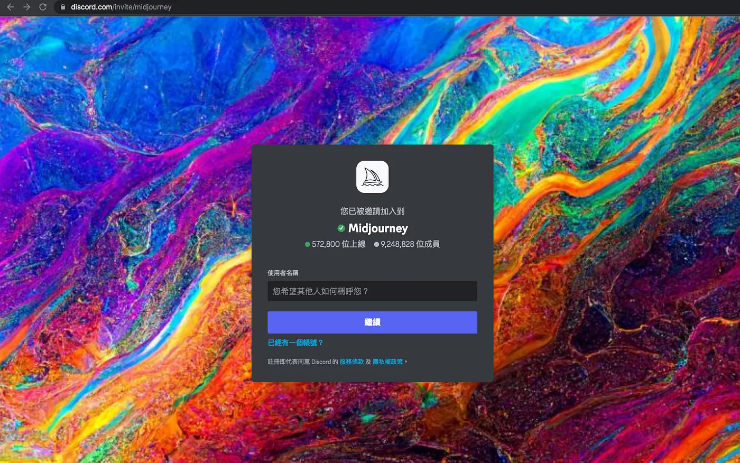Click the 9,248,828 位成員 member count

pos(406,244)
